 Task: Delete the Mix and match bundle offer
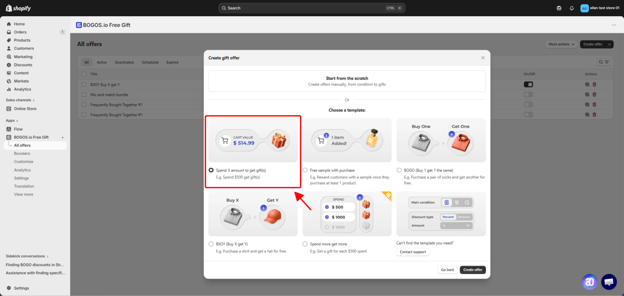pyautogui.click(x=594, y=95)
